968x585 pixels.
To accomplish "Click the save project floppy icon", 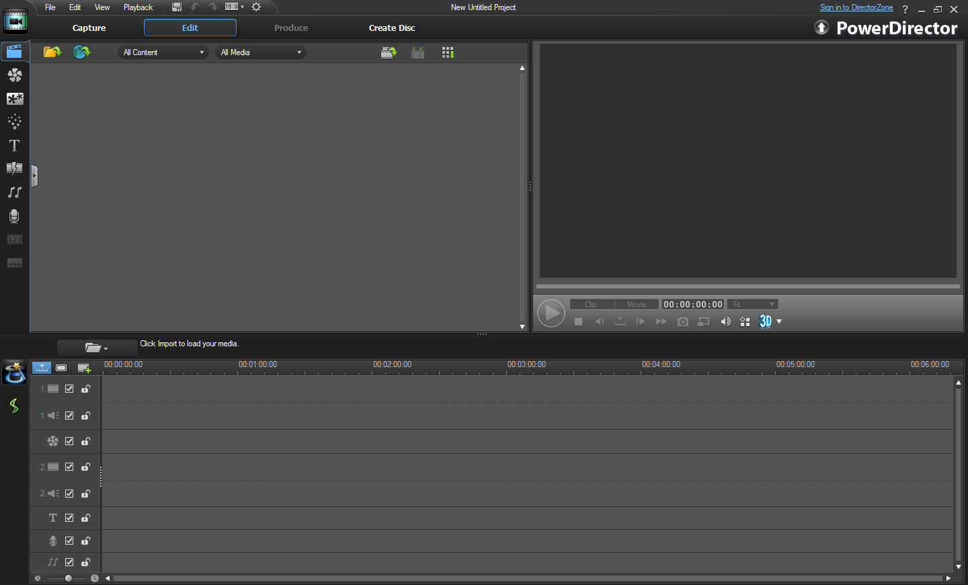I will (x=177, y=7).
